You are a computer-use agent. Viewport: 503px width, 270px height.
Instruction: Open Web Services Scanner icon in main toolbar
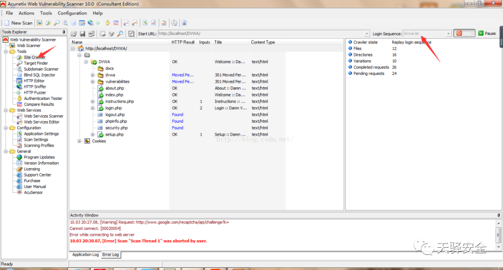(x=126, y=23)
